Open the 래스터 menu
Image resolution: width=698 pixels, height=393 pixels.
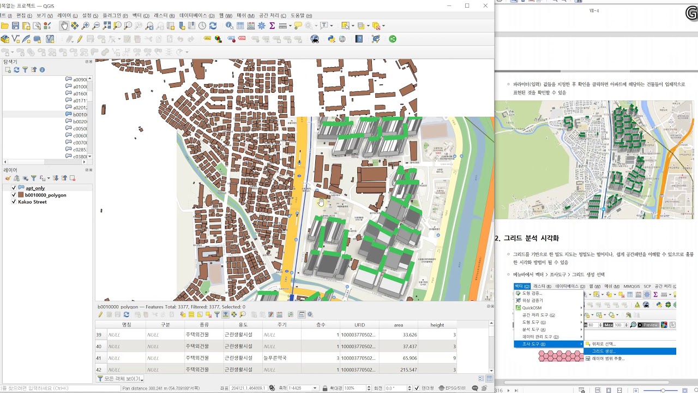164,16
